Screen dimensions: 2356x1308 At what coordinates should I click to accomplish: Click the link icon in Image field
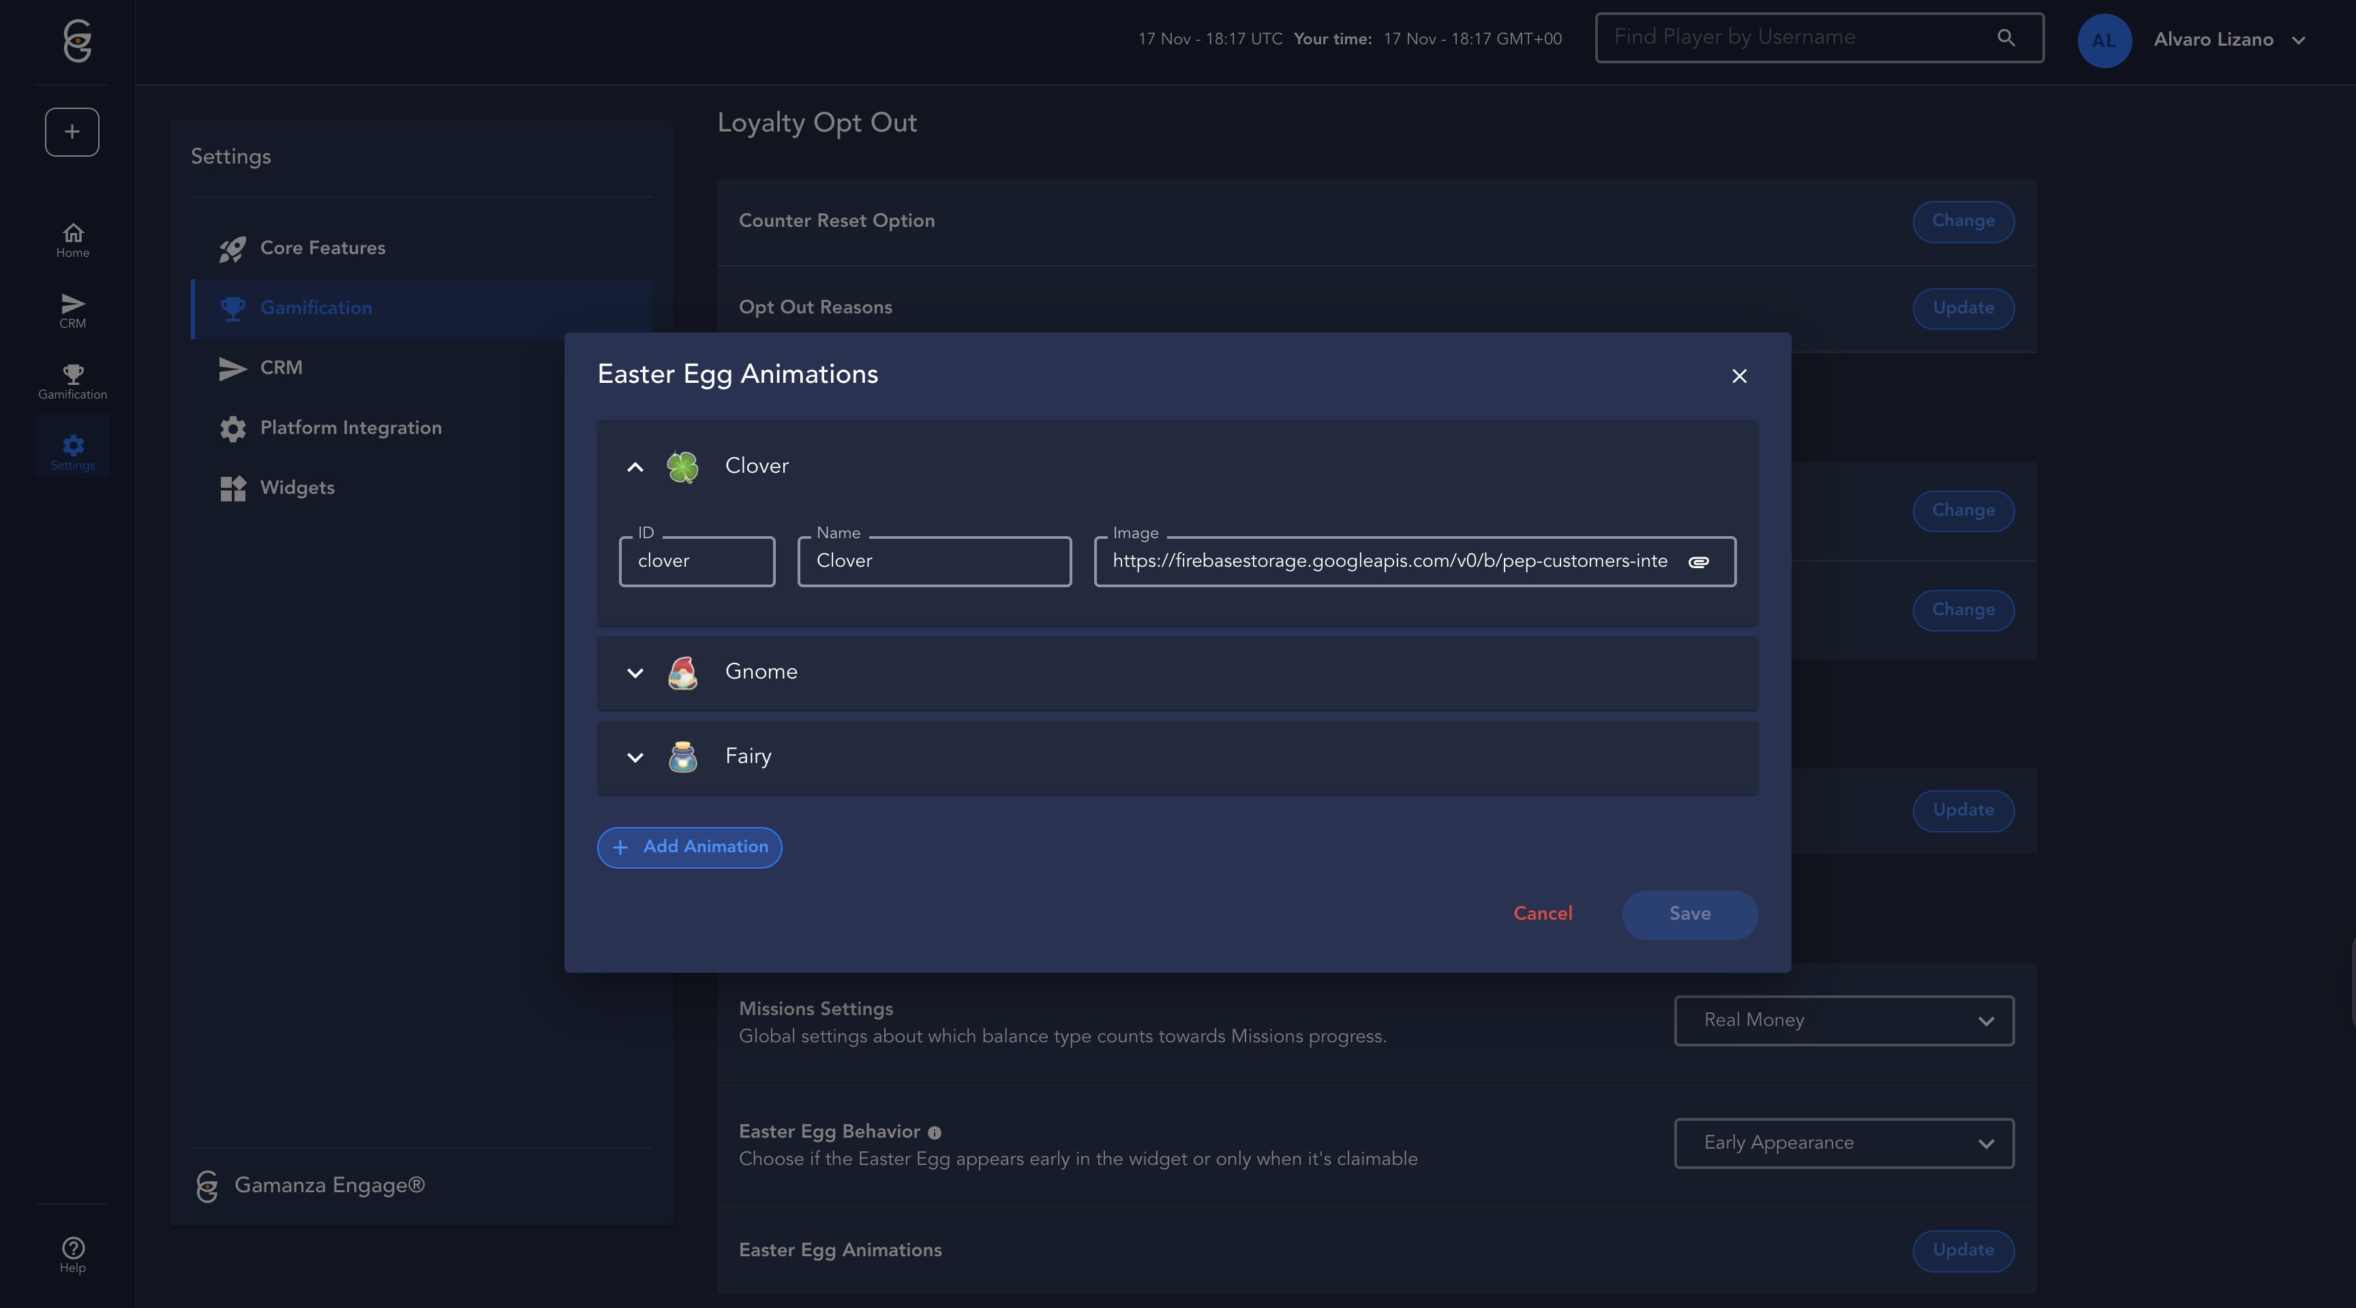[1698, 561]
